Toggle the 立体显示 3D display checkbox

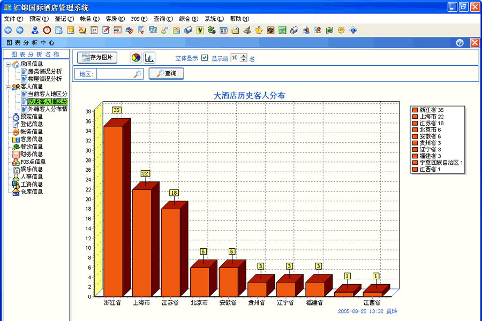click(204, 58)
